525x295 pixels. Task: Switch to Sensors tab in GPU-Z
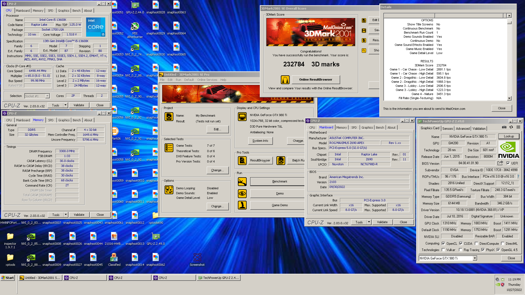(x=448, y=128)
